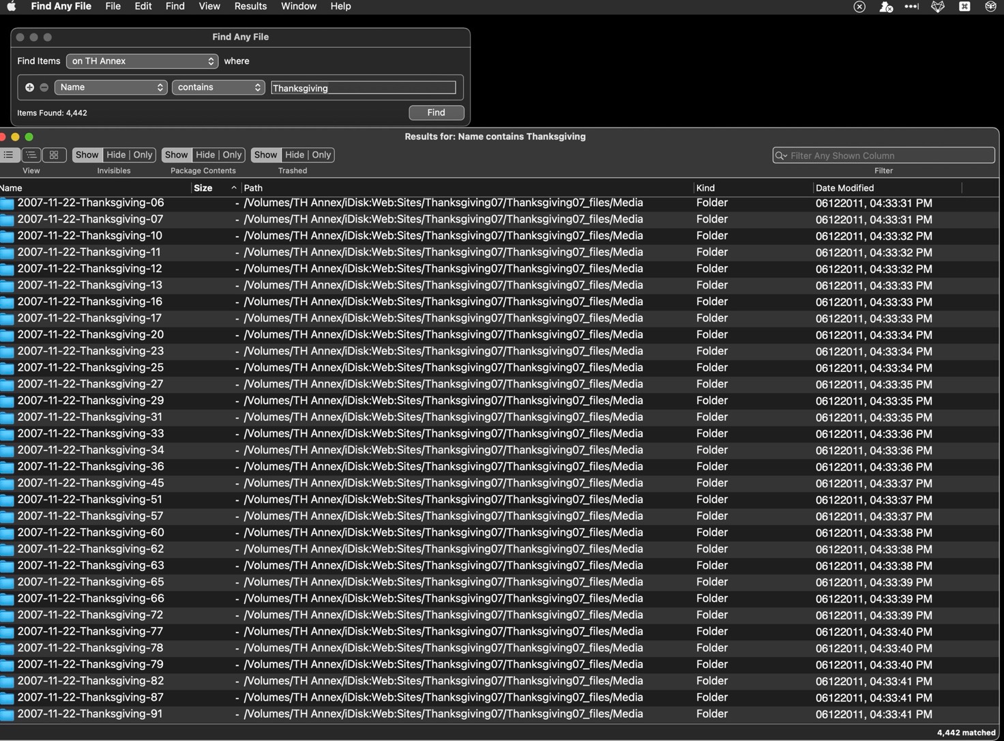Click the Thanksgiving search text field
Image resolution: width=1004 pixels, height=741 pixels.
pos(364,88)
